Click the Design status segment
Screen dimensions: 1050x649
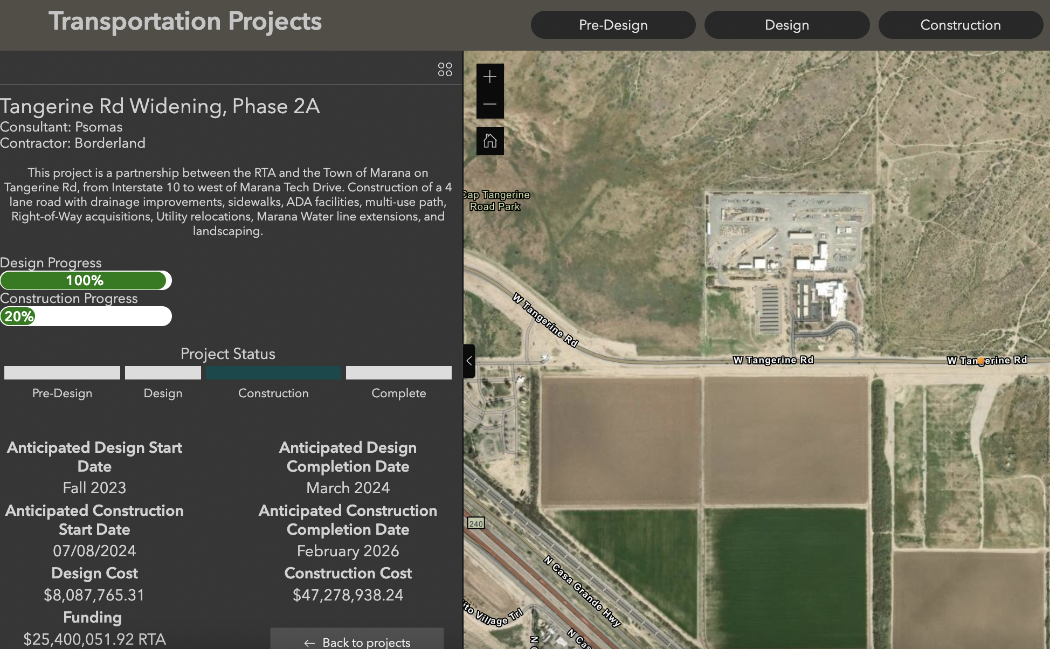(163, 373)
